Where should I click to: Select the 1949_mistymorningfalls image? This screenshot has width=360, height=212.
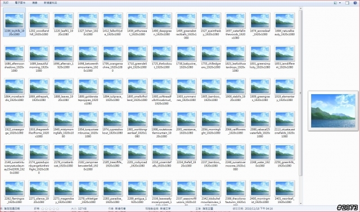click(64, 125)
